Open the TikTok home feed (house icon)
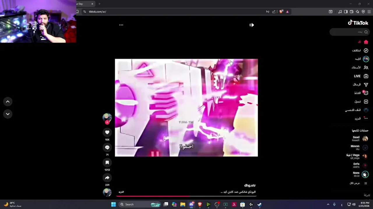 (x=366, y=42)
